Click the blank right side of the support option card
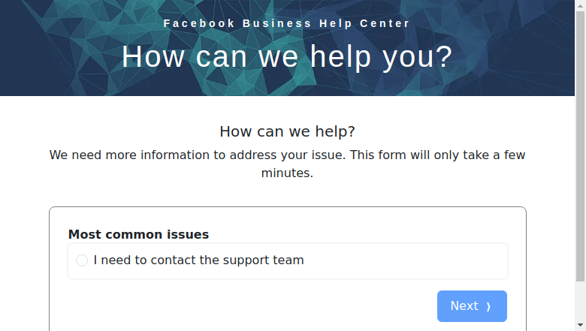The width and height of the screenshot is (586, 331). click(406, 261)
